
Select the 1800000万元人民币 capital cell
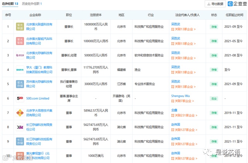[96, 27]
